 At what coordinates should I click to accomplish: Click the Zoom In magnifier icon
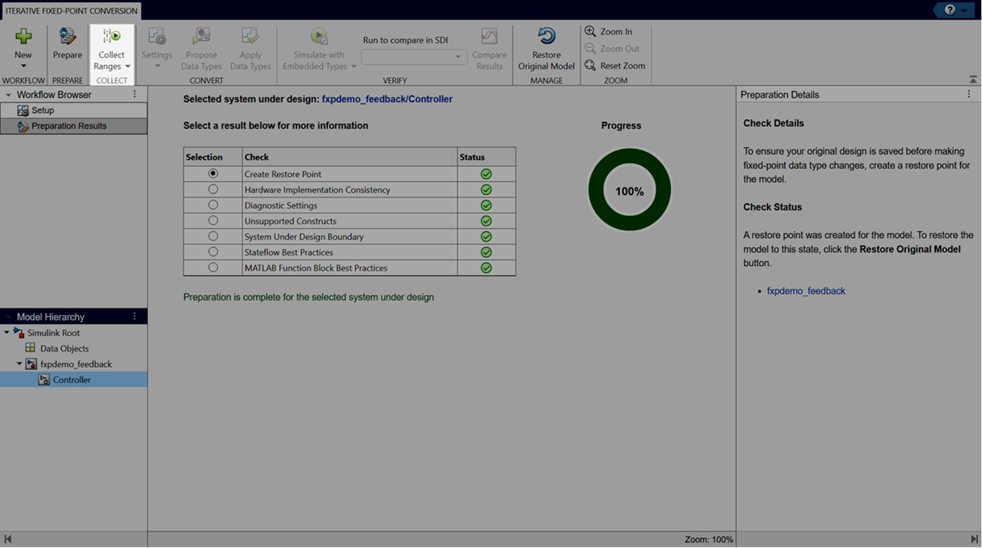pos(590,31)
